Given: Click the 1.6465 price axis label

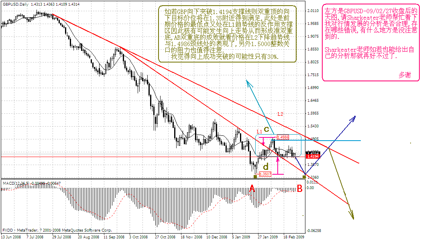Looking at the screenshot, I should (x=313, y=101).
